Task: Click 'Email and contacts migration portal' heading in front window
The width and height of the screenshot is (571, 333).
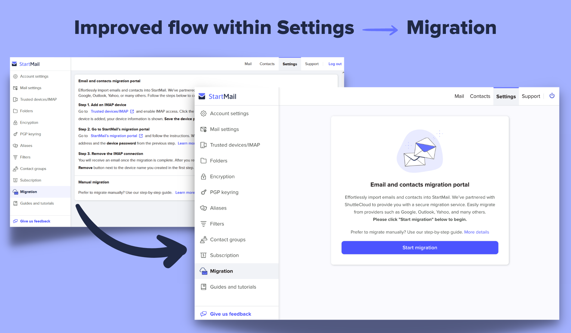Action: point(420,185)
